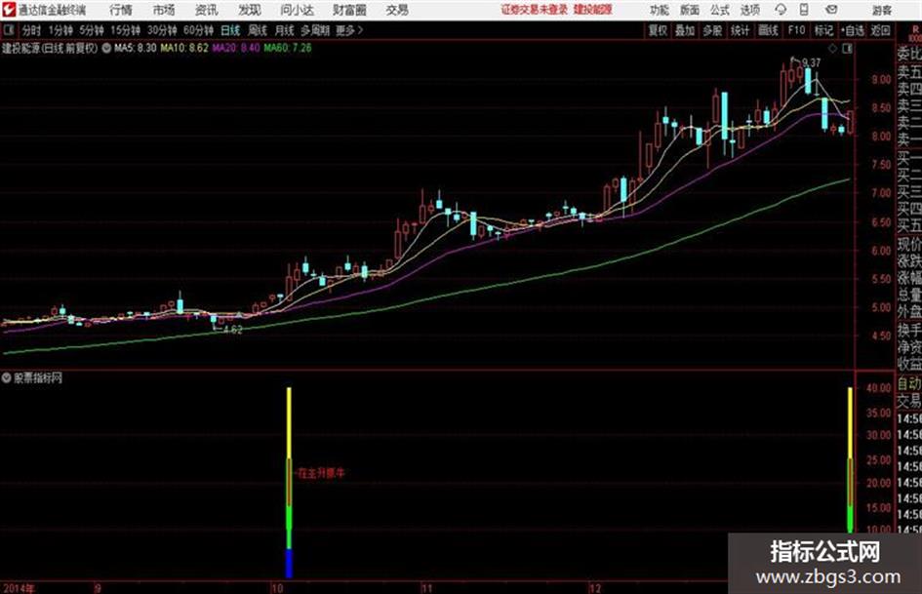Click the customer service headset icon
The width and height of the screenshot is (922, 594).
coord(781,10)
